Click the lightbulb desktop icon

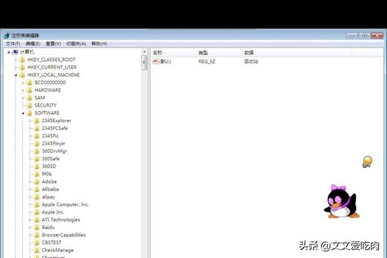(x=367, y=162)
